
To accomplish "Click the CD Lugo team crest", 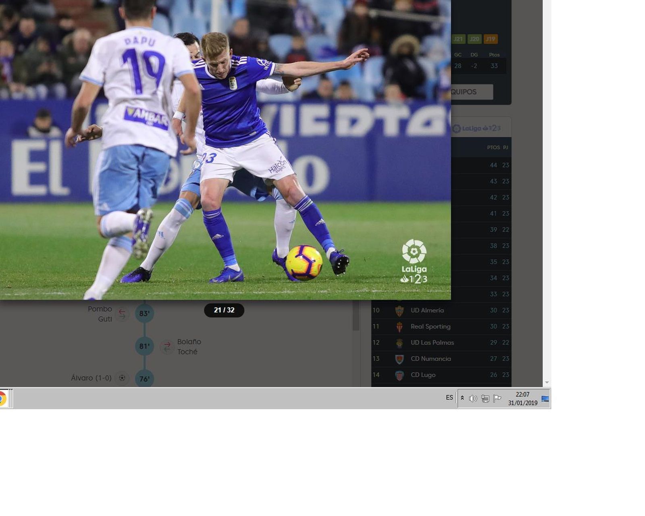I will (399, 375).
